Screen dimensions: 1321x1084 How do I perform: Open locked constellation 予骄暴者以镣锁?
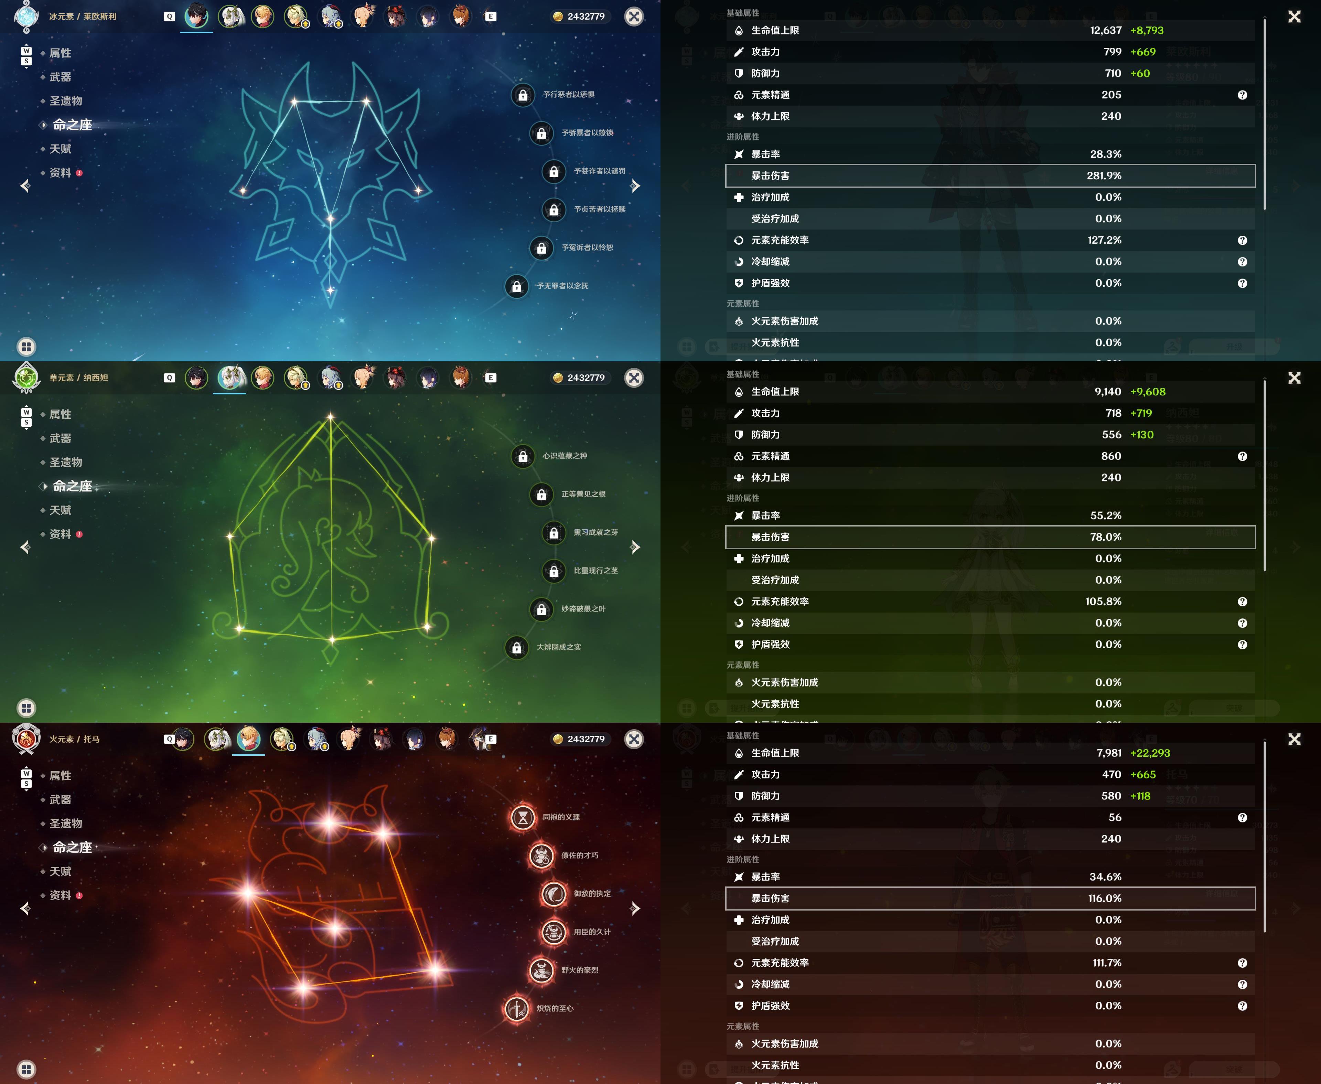pyautogui.click(x=541, y=133)
